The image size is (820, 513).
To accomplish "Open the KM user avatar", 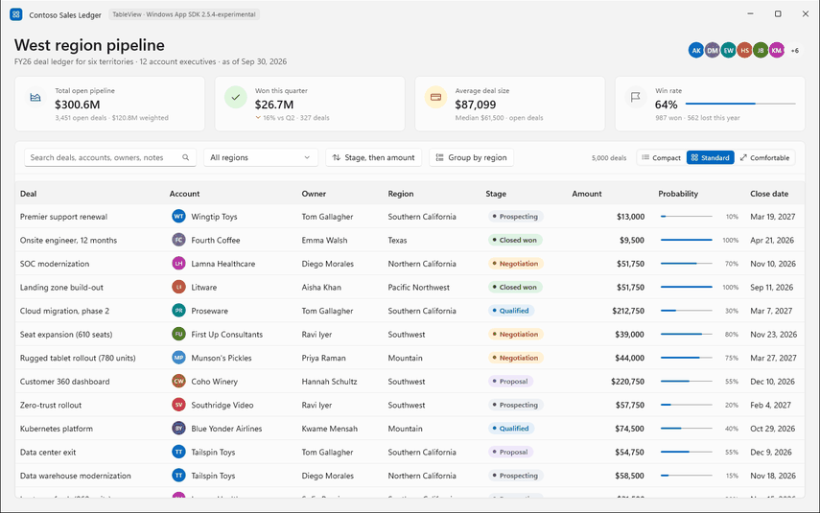I will pos(777,50).
